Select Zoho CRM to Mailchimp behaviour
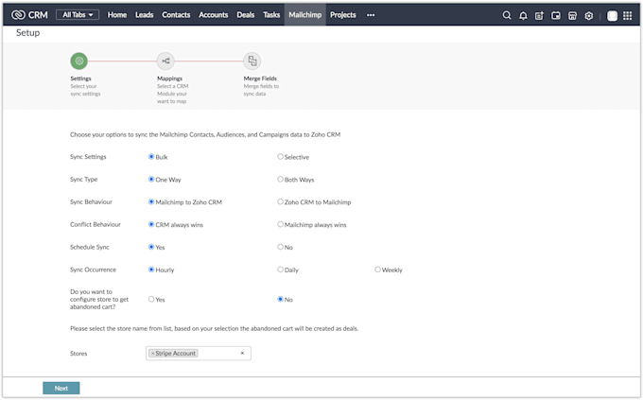 click(280, 201)
